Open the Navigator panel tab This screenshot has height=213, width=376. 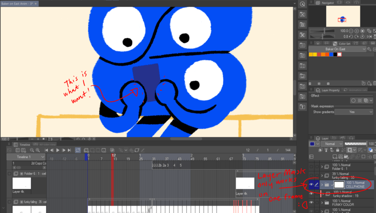coord(325,3)
